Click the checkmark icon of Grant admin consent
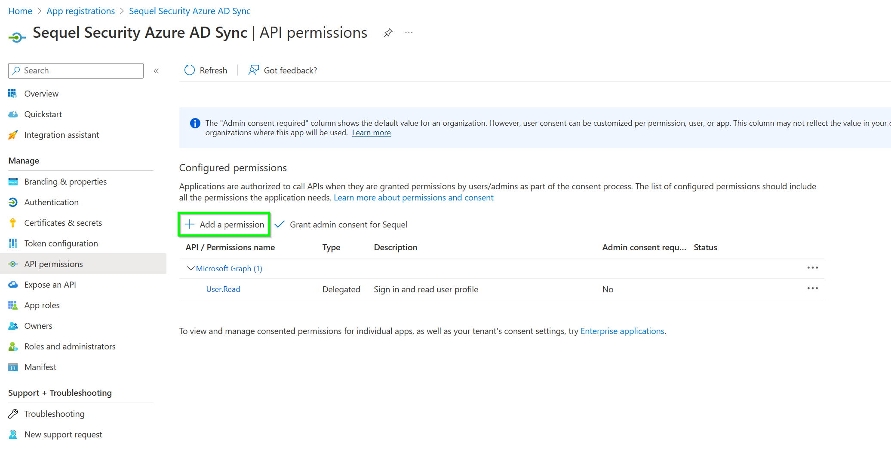891x455 pixels. [x=280, y=224]
